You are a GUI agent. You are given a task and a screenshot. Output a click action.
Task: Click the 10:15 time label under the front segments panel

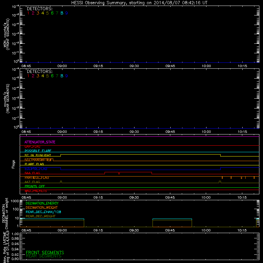pos(242,66)
